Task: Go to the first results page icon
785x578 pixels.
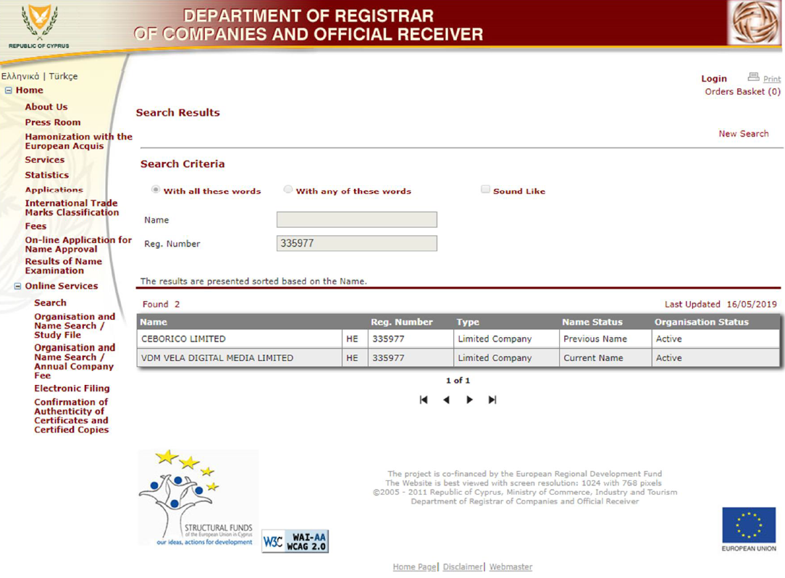Action: point(424,400)
